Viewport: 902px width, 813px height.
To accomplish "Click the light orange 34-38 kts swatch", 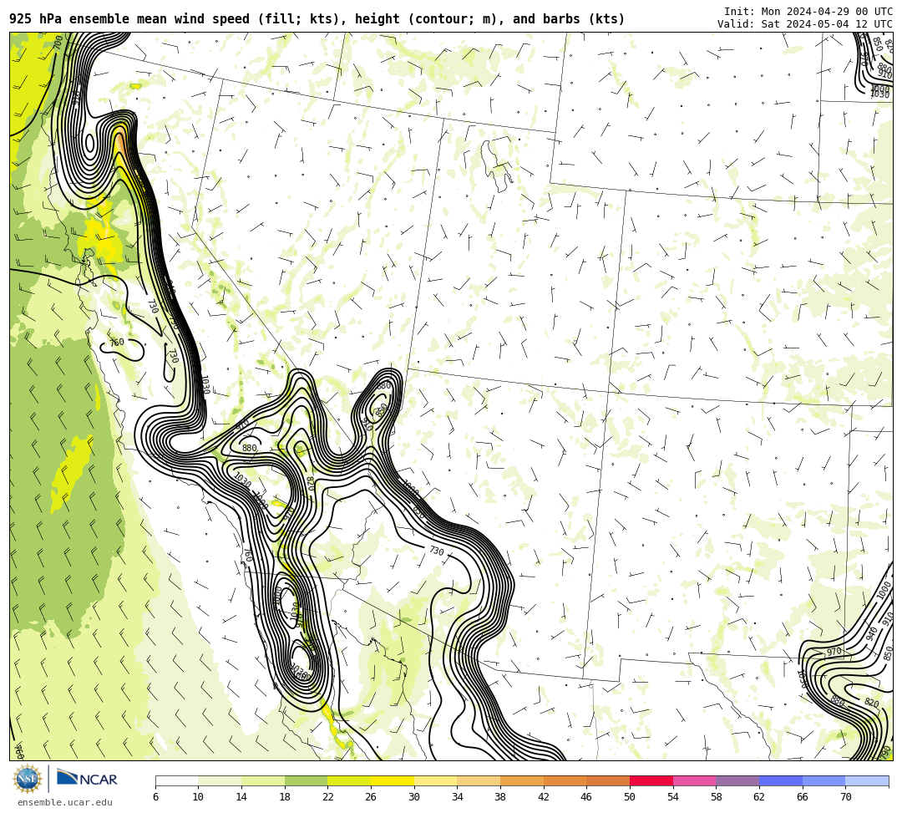I will (x=479, y=780).
